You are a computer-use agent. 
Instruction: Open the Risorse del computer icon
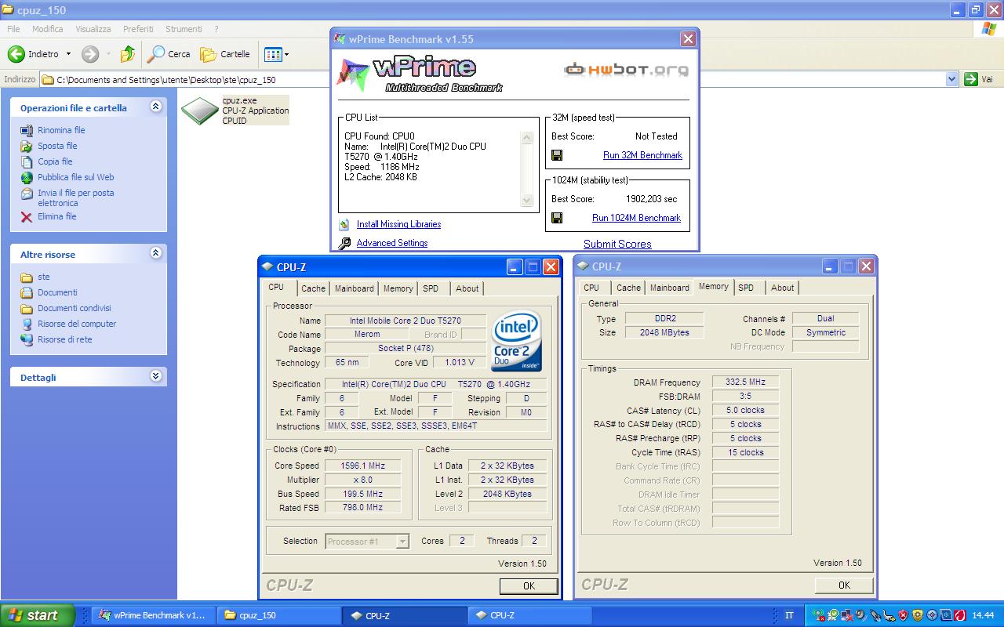click(x=27, y=324)
